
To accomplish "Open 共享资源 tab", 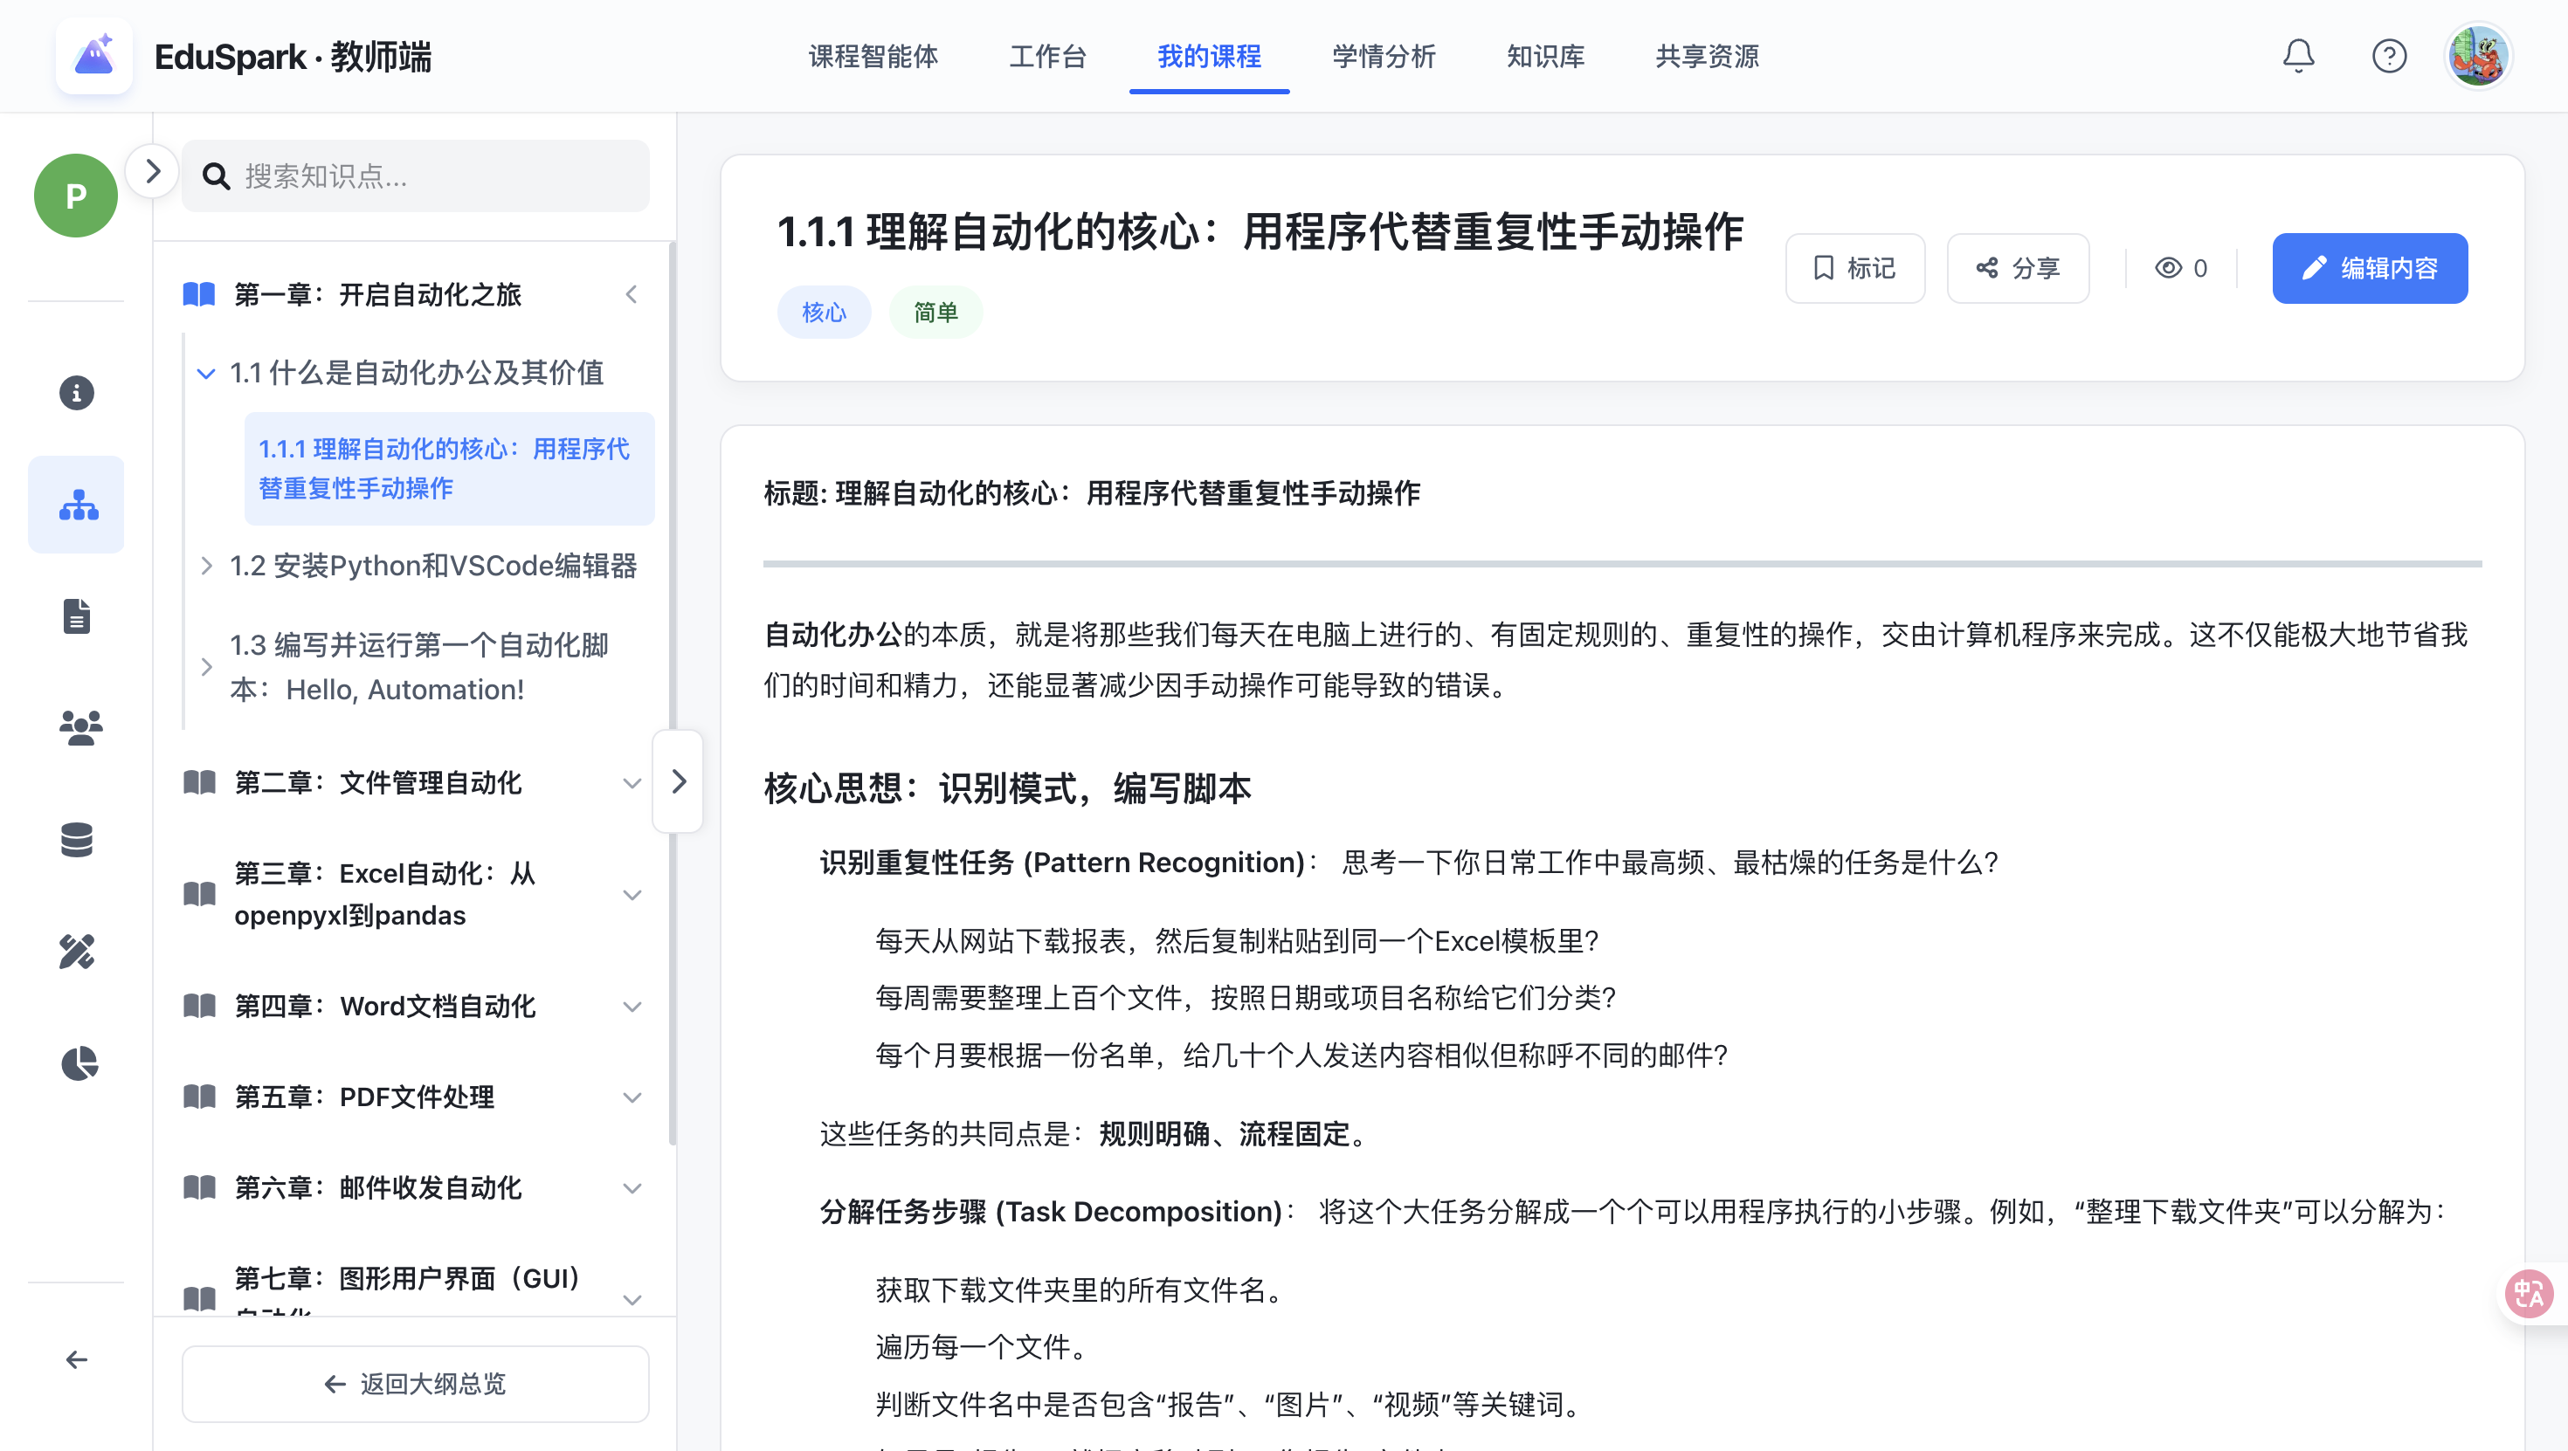I will point(1707,56).
